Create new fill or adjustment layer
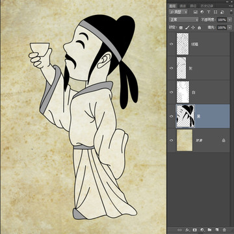The height and width of the screenshot is (234, 234). point(202,229)
